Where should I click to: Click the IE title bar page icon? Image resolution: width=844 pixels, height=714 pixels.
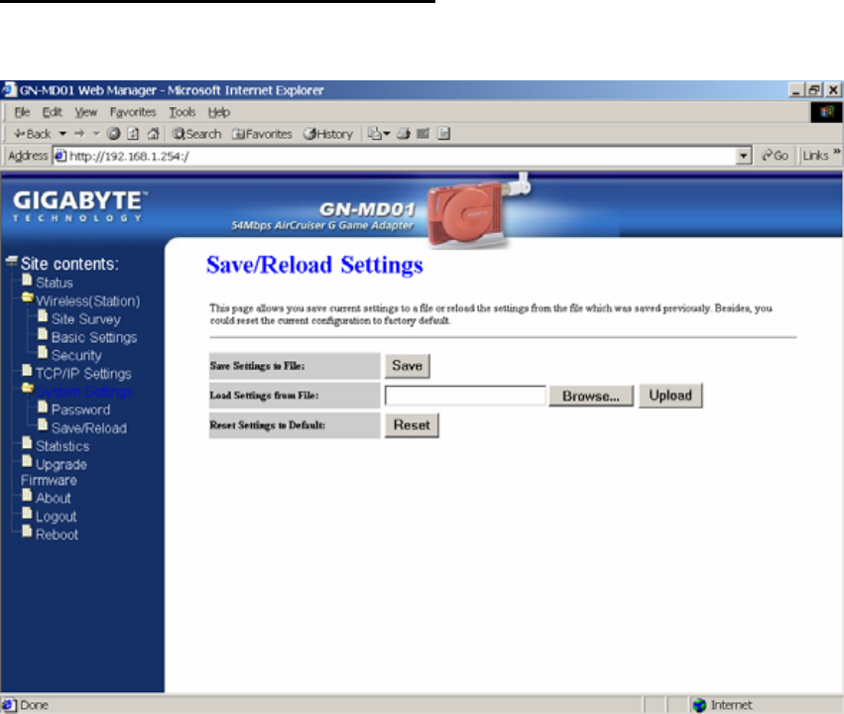pyautogui.click(x=9, y=89)
